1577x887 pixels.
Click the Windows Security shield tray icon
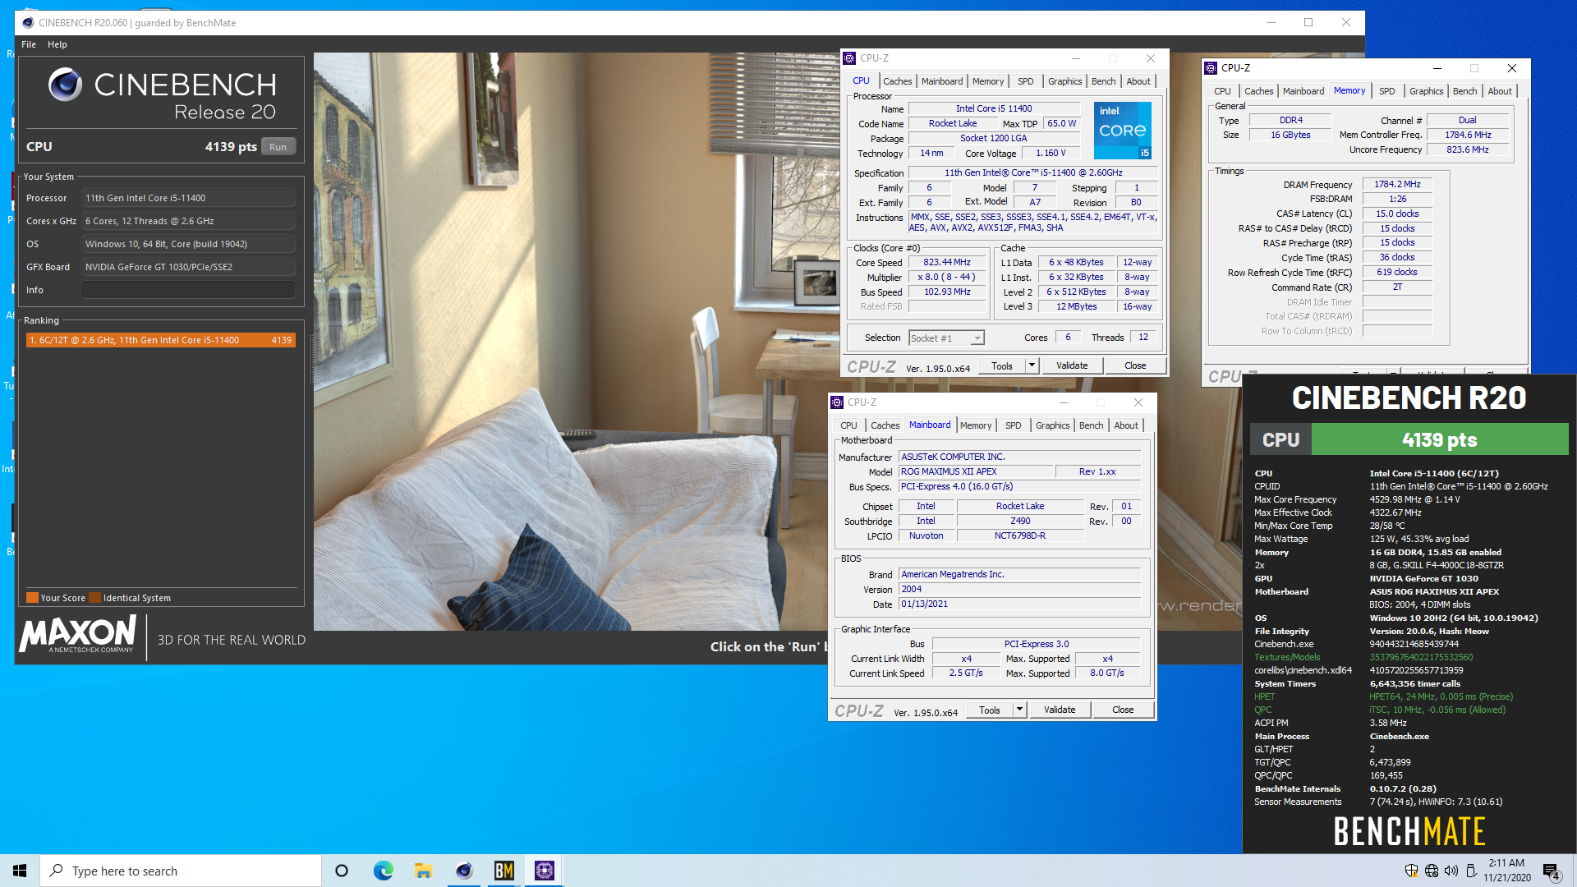[x=1411, y=871]
